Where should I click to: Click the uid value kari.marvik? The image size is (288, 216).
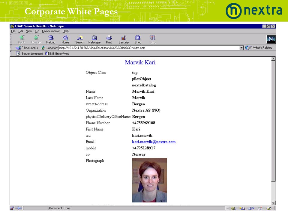[x=142, y=136]
